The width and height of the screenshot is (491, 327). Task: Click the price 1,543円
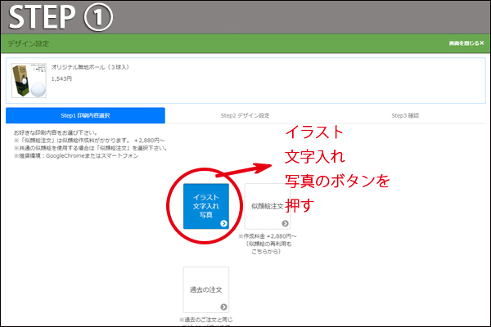coord(61,78)
